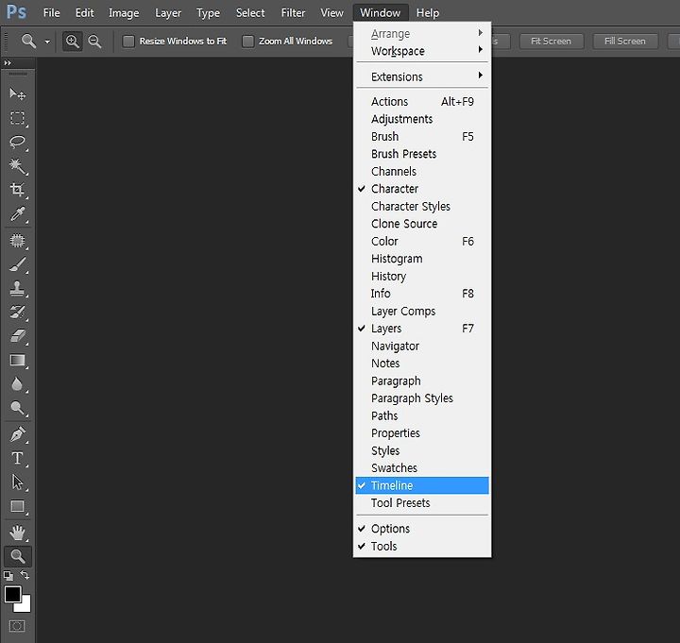Screen dimensions: 680x643
Task: Select the Pen tool
Action: point(17,434)
